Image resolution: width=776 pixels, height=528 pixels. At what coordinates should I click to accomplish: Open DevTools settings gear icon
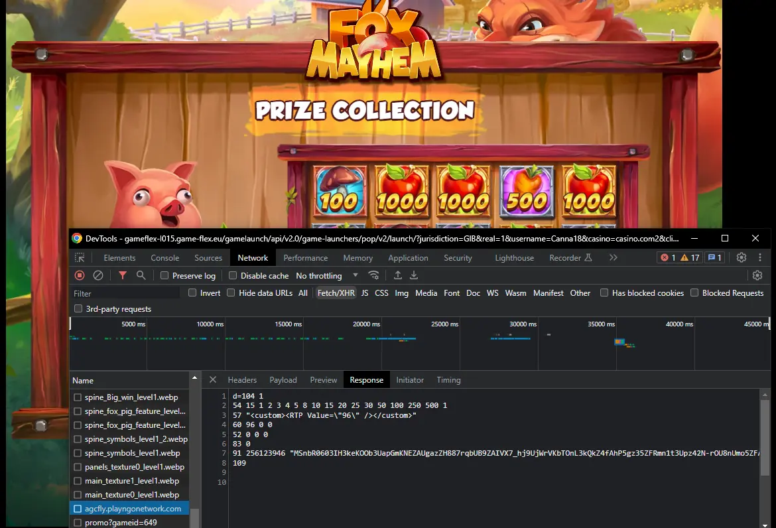coord(742,257)
